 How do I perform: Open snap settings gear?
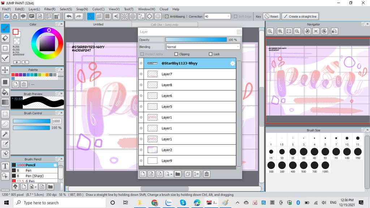pyautogui.click(x=158, y=16)
